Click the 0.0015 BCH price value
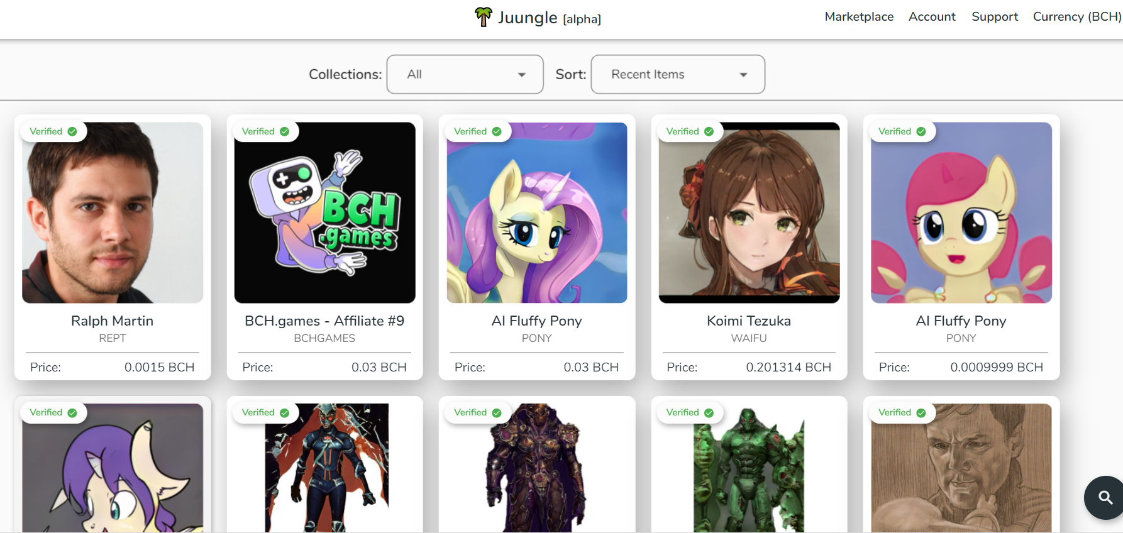Image resolution: width=1123 pixels, height=533 pixels. coord(159,367)
